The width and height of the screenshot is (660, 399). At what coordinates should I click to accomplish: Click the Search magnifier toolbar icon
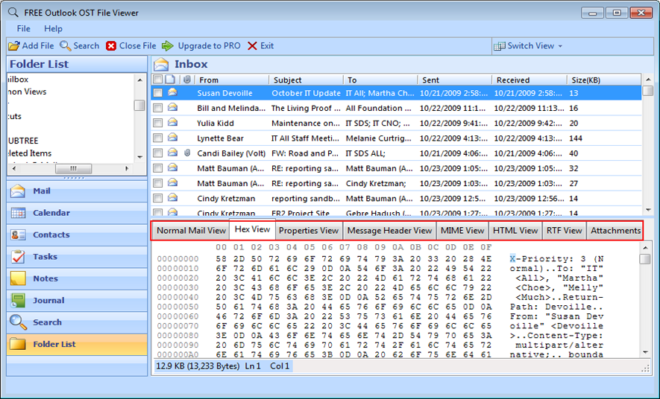(65, 45)
